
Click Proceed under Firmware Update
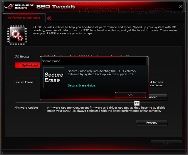(152, 123)
